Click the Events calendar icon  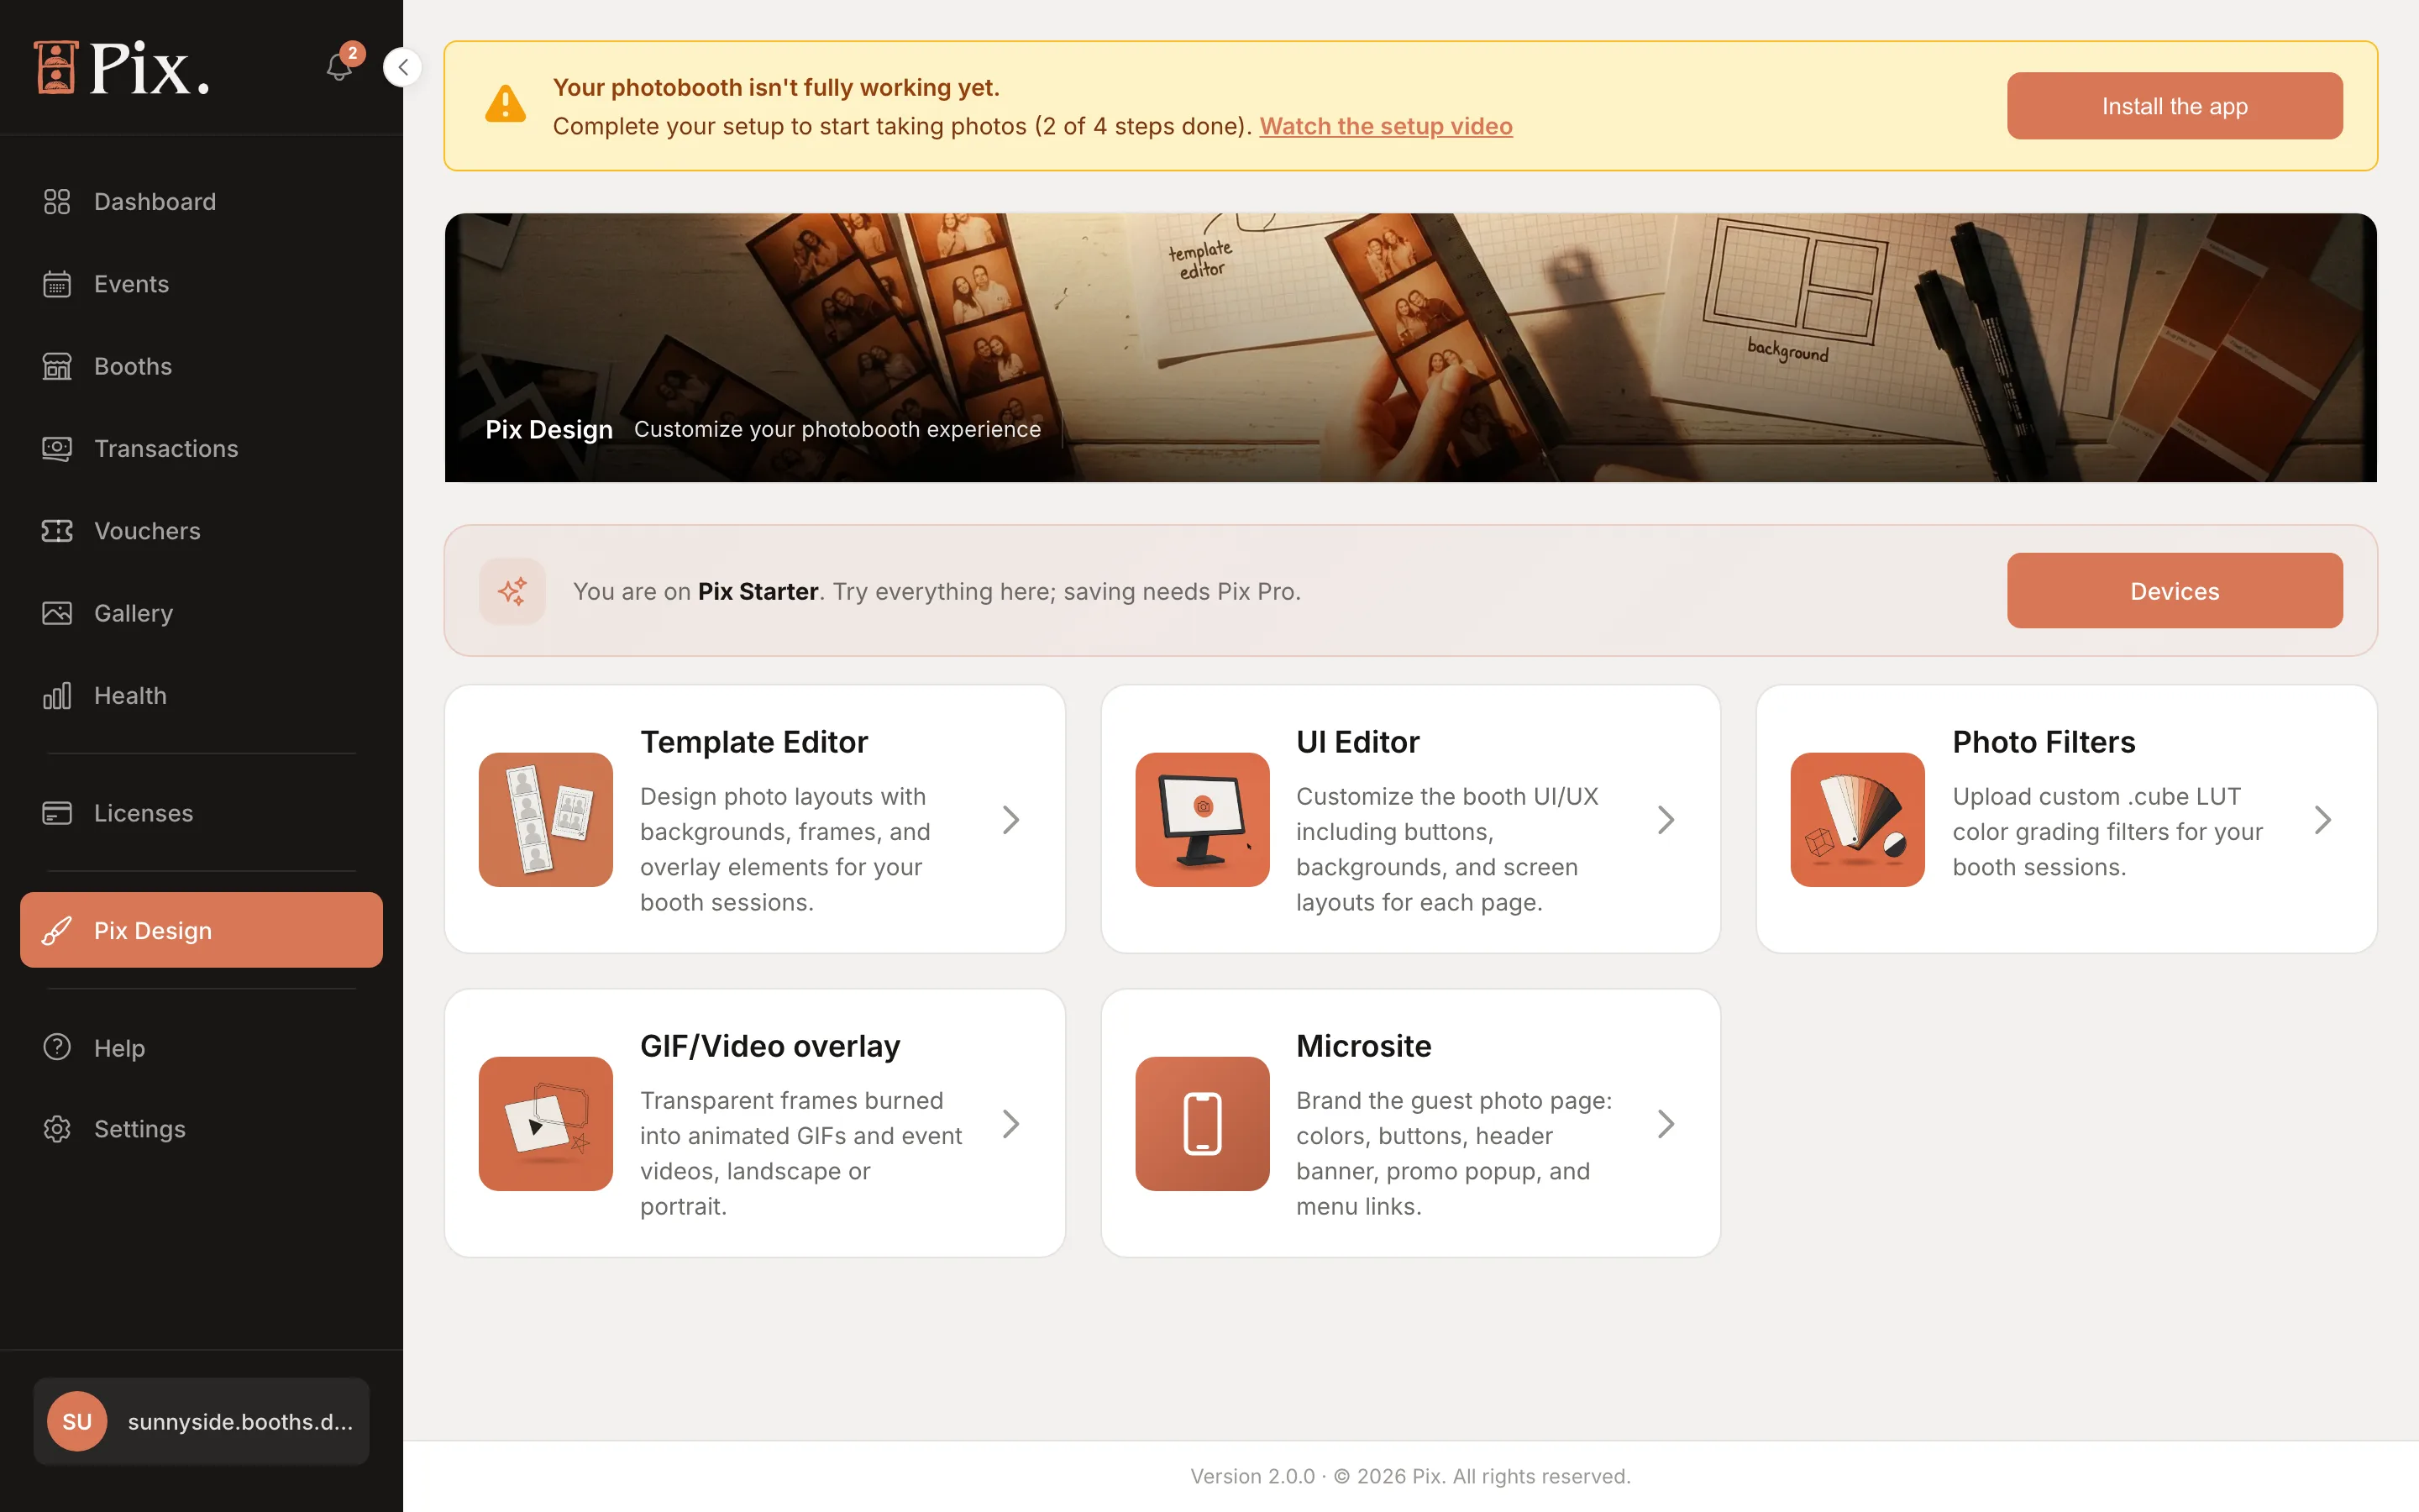[57, 284]
